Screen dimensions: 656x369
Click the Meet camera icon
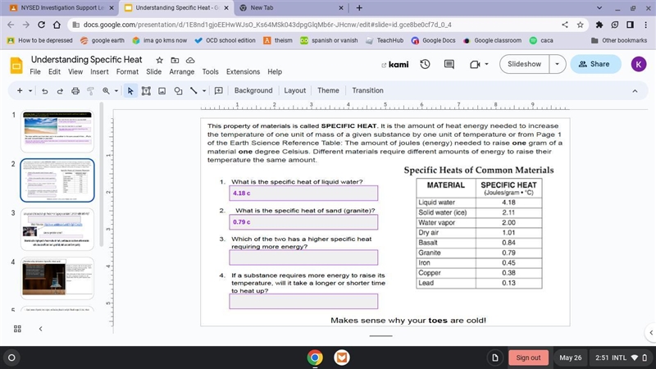[475, 65]
